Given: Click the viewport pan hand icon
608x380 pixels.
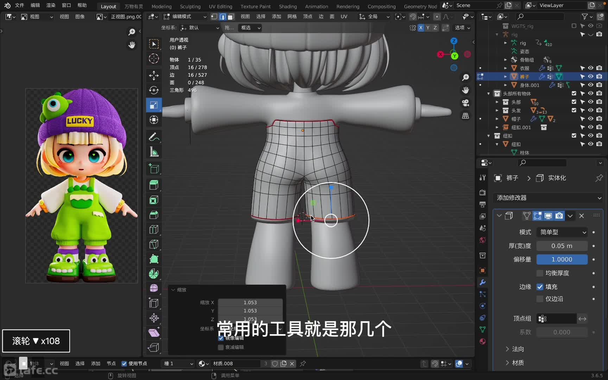Looking at the screenshot, I should click(x=465, y=90).
